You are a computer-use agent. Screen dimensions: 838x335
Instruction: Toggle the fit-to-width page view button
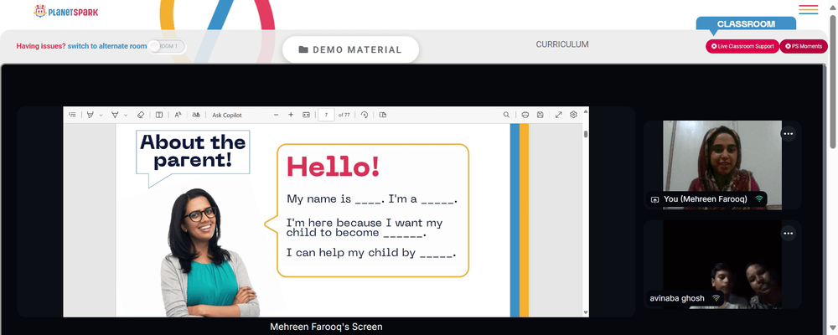(x=306, y=115)
